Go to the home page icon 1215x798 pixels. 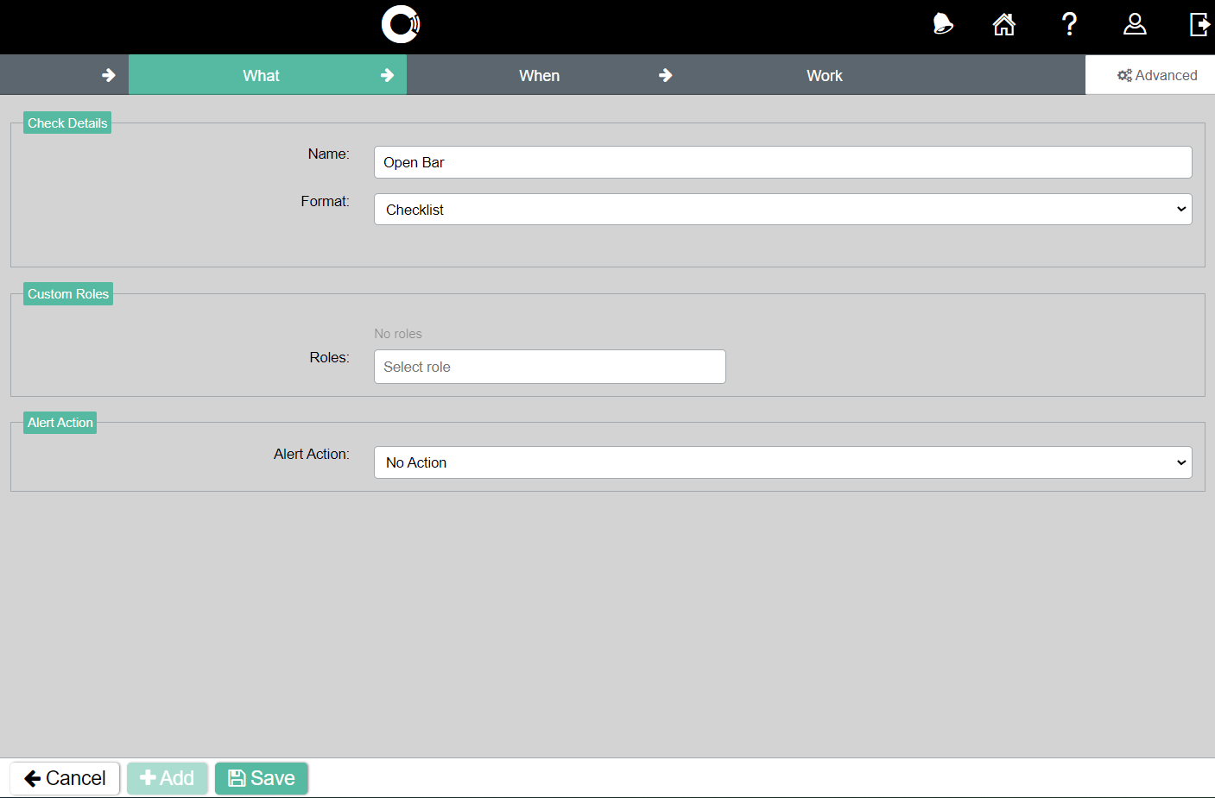click(1003, 24)
